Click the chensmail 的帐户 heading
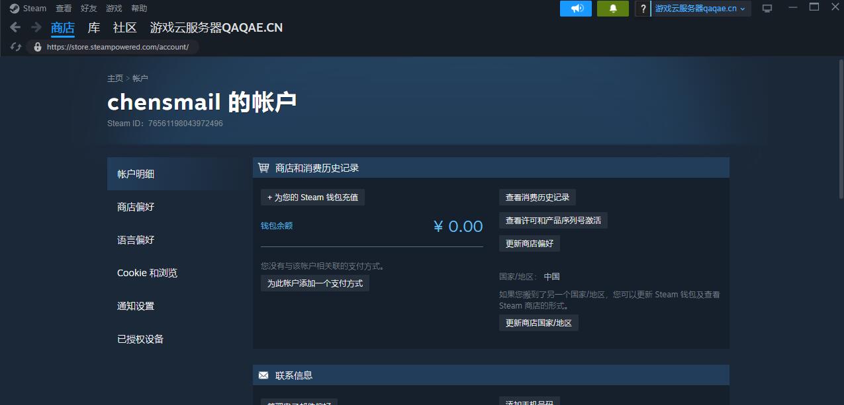Viewport: 844px width, 405px height. point(202,102)
